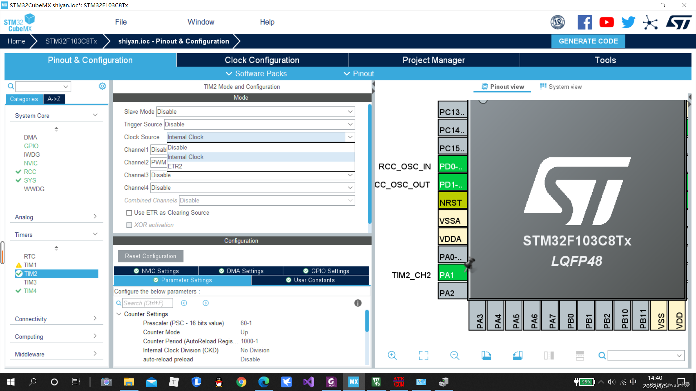Screen dimensions: 696x391
Task: Click the ST logo icon
Action: tap(679, 22)
